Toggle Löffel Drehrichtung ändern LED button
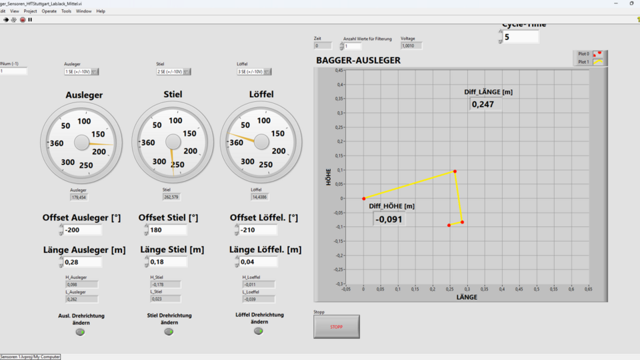The height and width of the screenshot is (360, 640). coord(259,331)
